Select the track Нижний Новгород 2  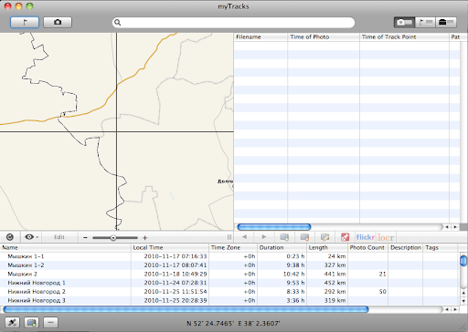[x=37, y=292]
